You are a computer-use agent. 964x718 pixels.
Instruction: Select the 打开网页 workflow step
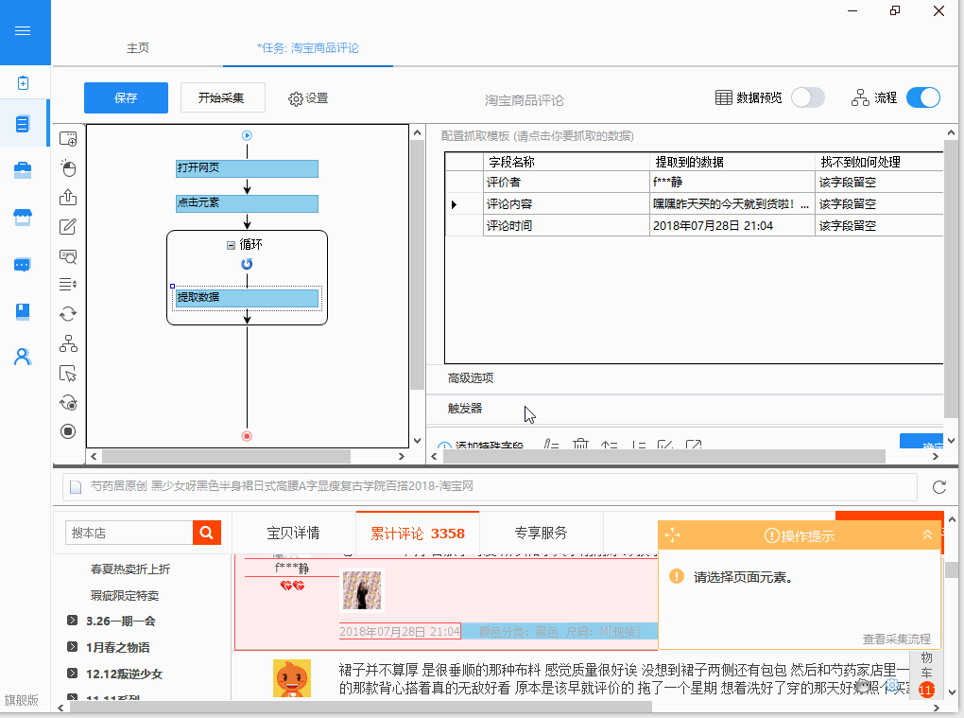point(248,168)
